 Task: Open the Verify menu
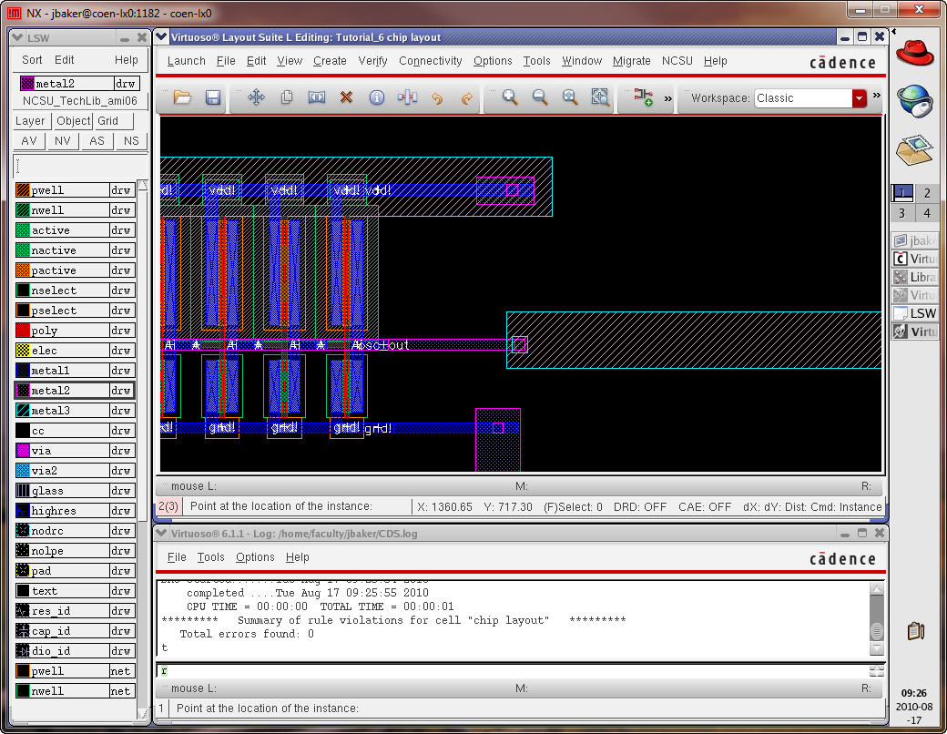pos(372,61)
